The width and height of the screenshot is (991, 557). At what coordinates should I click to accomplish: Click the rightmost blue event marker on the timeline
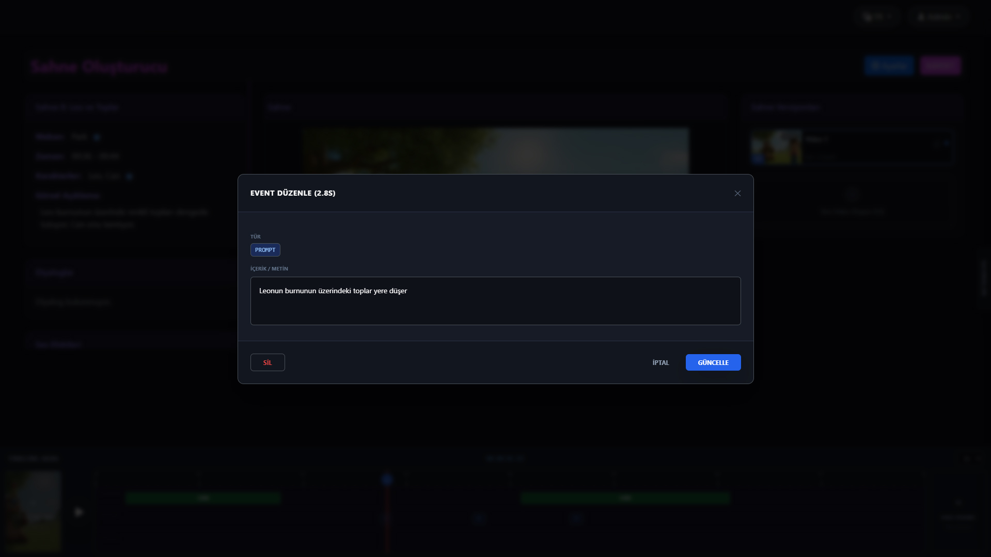click(576, 517)
